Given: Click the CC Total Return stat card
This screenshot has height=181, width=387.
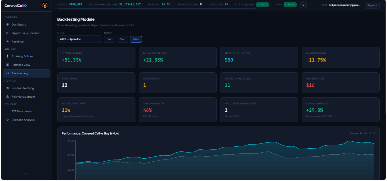Looking at the screenshot, I should pos(96,58).
